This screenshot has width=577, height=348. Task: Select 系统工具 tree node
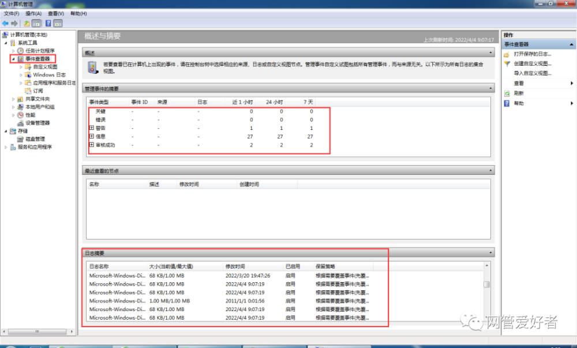[28, 43]
